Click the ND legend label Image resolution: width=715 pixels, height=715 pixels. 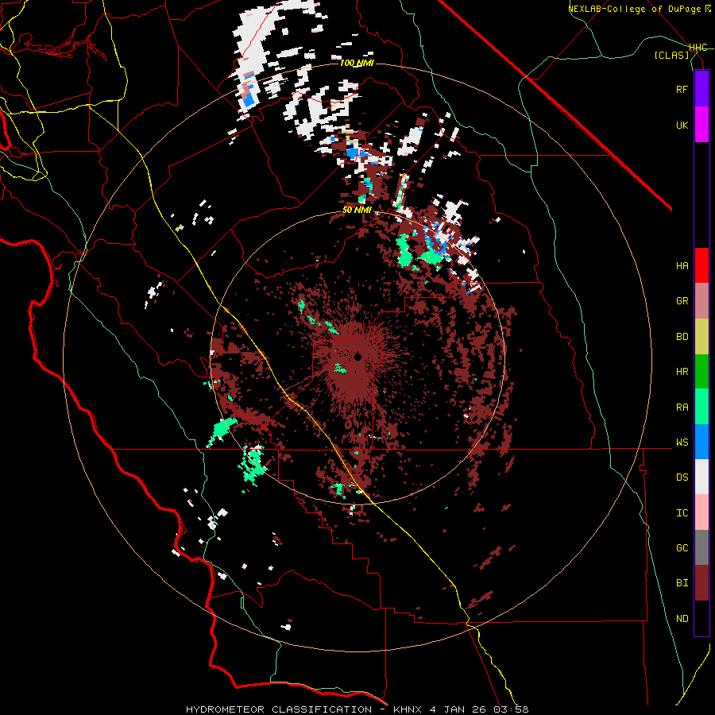[x=682, y=619]
